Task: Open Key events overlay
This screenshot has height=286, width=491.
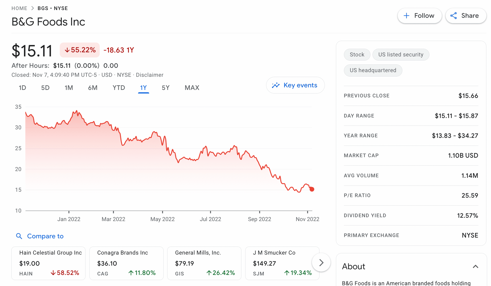Action: tap(295, 85)
